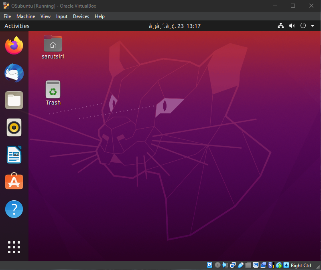Click the USB devices status bar icon
This screenshot has width=321, height=270.
tap(240, 265)
